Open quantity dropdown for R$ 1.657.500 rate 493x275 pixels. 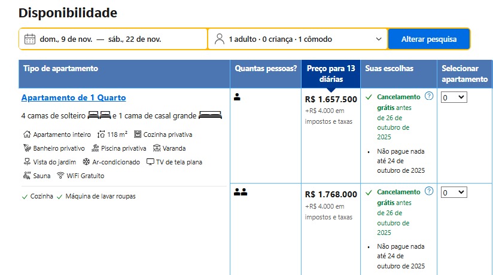pos(453,97)
